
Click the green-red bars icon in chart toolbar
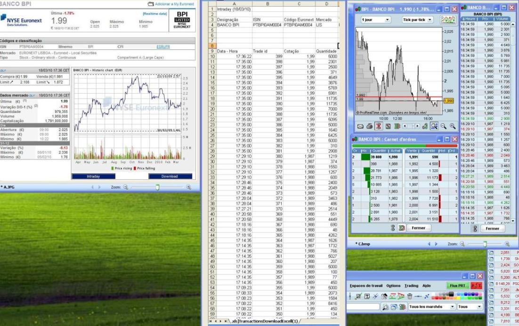click(397, 126)
